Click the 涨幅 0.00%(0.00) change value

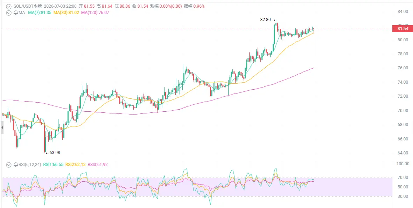click(167, 6)
